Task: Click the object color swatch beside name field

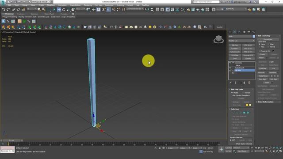Action: point(253,36)
